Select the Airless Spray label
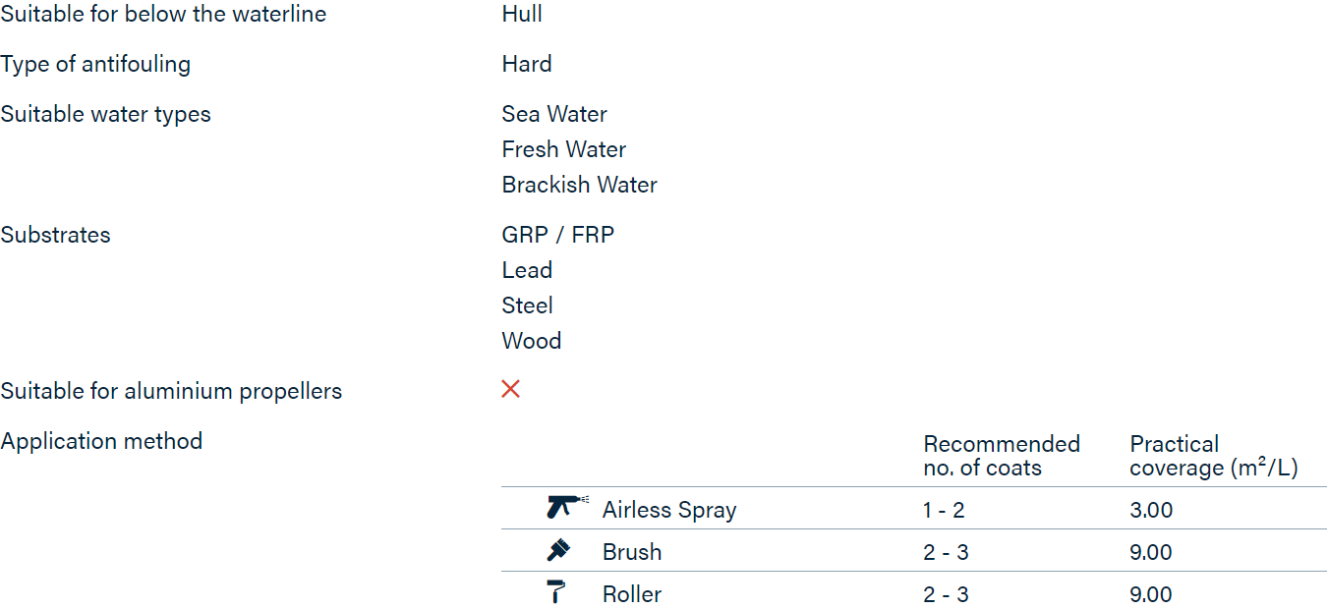The height and width of the screenshot is (609, 1327). 669,510
